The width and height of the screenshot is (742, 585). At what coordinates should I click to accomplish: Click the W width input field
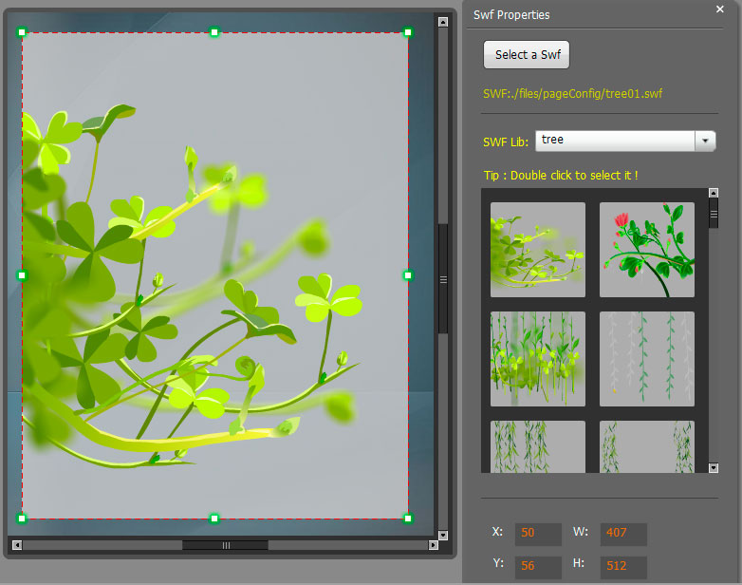tap(622, 535)
